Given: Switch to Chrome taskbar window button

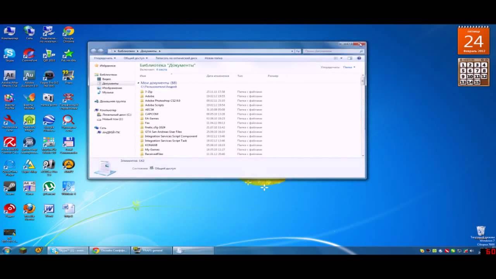Looking at the screenshot, I should coord(110,250).
